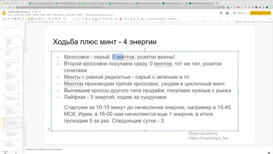This screenshot has width=273, height=154.
Task: Open the comment history icon
Action: coord(221,13)
